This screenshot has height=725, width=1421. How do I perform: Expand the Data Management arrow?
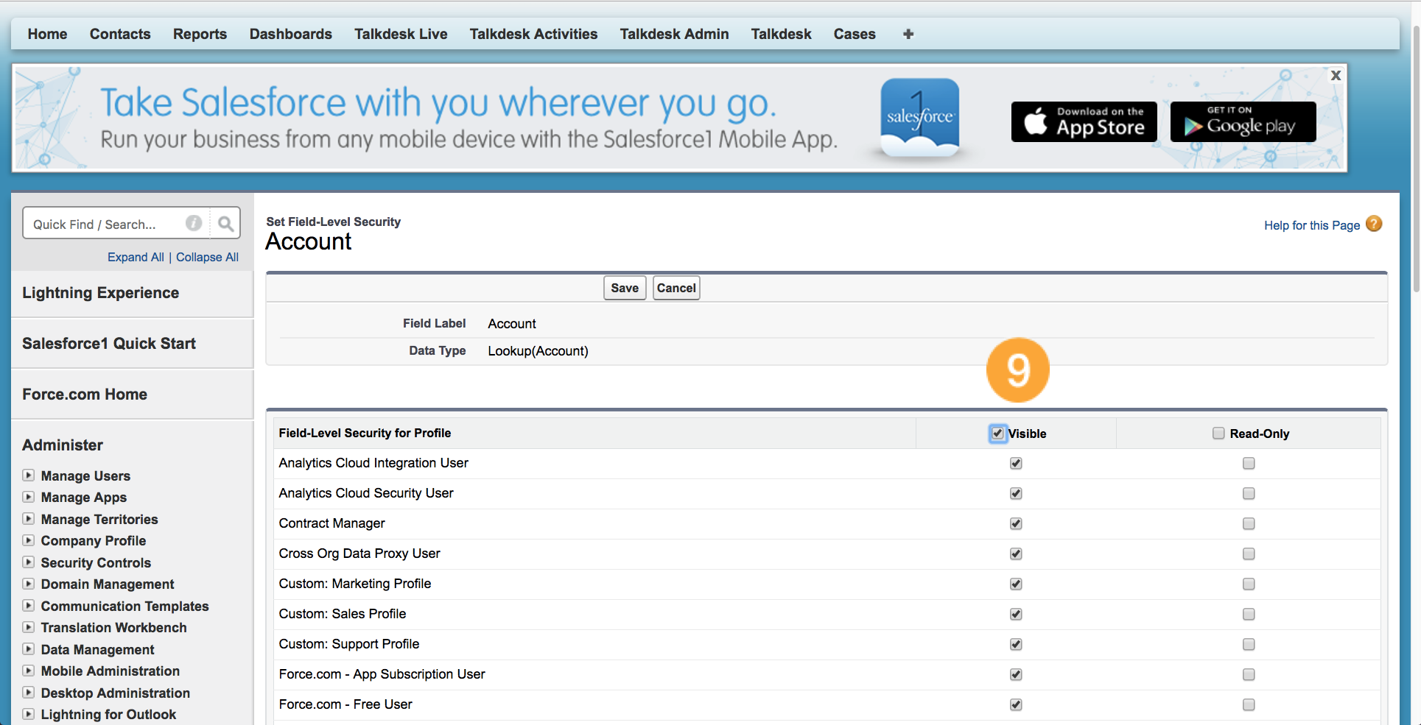tap(28, 649)
